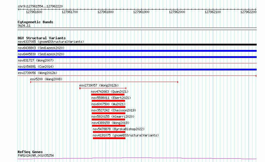Click the 9q34.11 band label
Viewport: 265px width, 162px height.
[24, 26]
